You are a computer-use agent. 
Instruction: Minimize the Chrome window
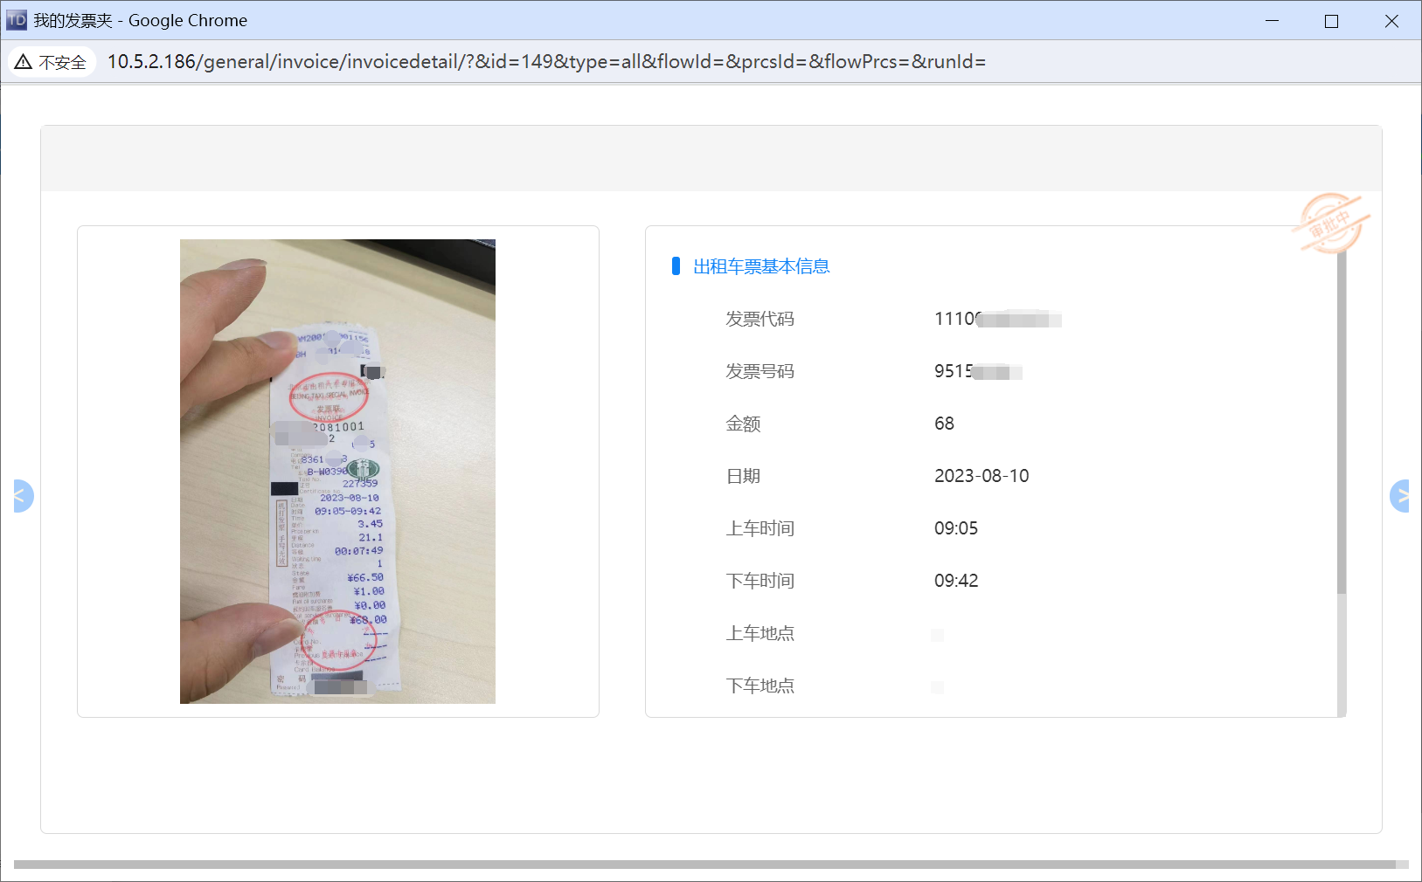click(1272, 20)
